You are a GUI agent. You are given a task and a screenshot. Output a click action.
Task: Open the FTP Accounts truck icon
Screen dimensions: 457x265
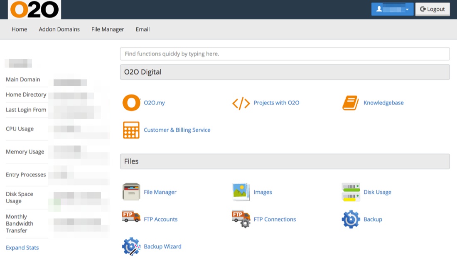pyautogui.click(x=131, y=217)
